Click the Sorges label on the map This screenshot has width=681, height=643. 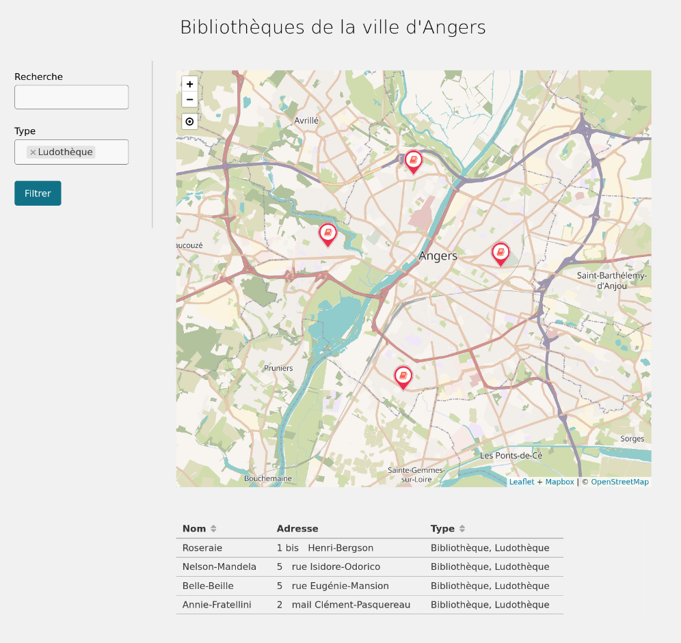pyautogui.click(x=632, y=439)
